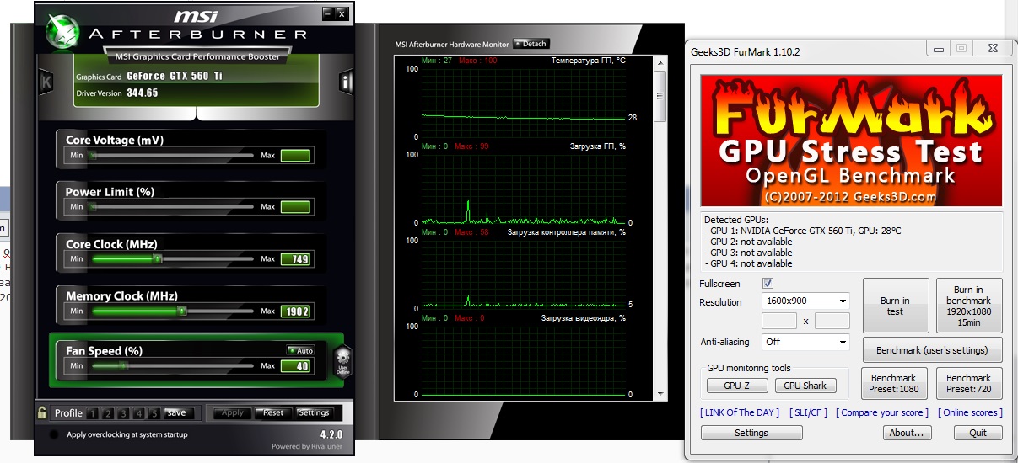Open the SLI/CF link
Screen dimensions: 1018x463
tap(807, 412)
